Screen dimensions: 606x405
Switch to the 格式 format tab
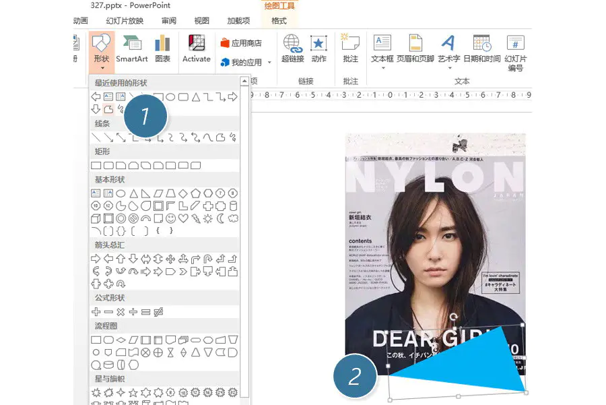(x=279, y=21)
